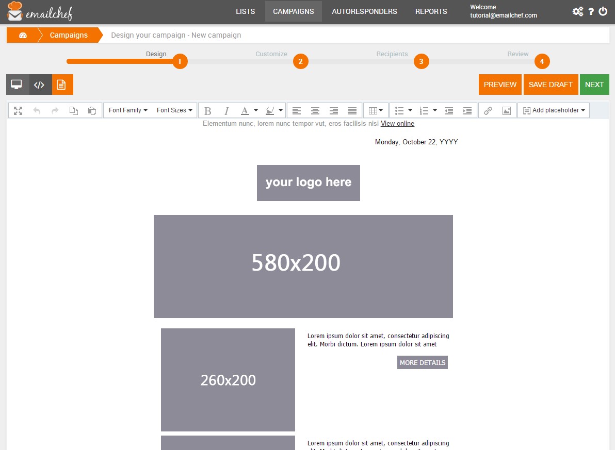Open the template document view
This screenshot has width=615, height=450.
click(62, 85)
